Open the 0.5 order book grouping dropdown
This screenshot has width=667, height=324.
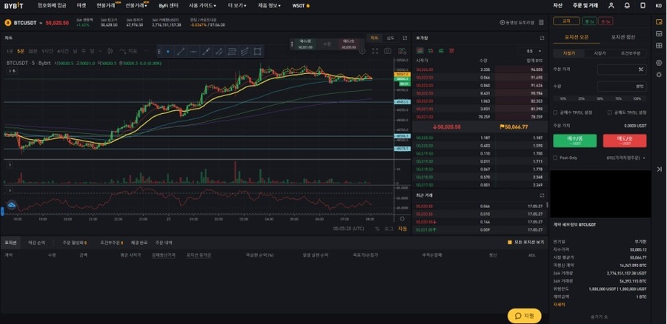click(531, 51)
